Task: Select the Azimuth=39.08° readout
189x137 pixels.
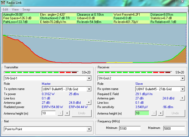Action: tap(13, 15)
